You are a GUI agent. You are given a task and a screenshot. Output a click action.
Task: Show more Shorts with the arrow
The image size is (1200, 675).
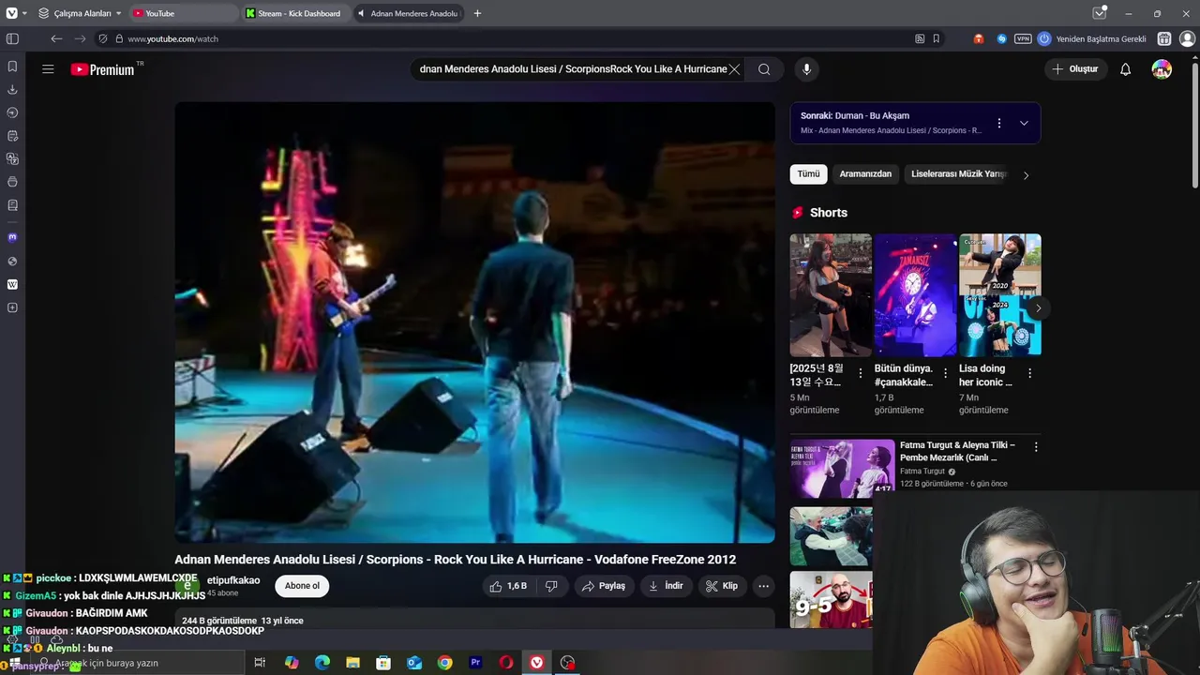(x=1038, y=308)
